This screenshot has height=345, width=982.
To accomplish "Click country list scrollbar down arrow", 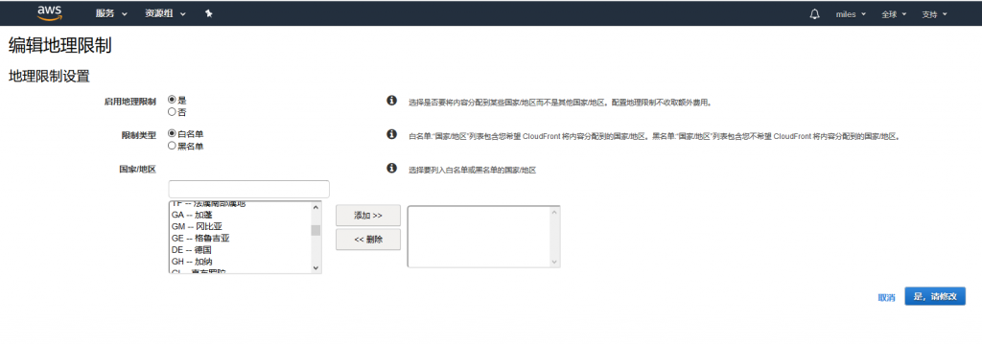I will tap(316, 267).
